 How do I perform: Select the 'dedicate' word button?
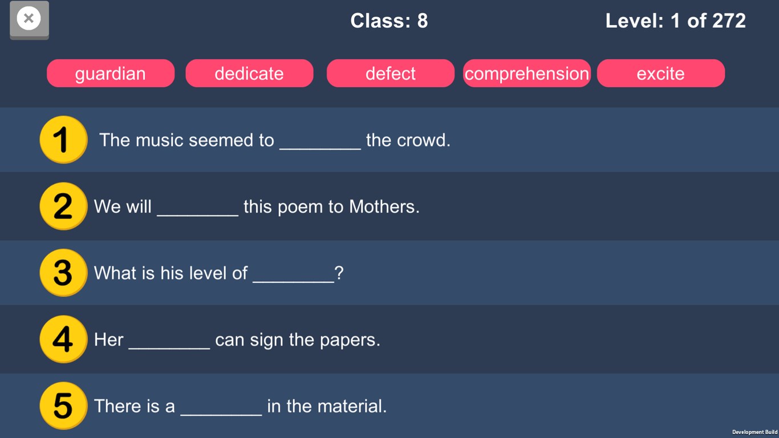pos(249,74)
